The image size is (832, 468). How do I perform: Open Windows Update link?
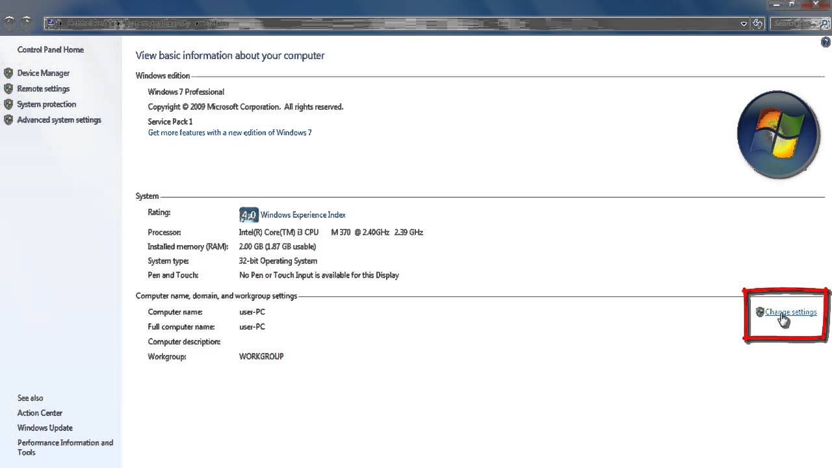tap(45, 428)
